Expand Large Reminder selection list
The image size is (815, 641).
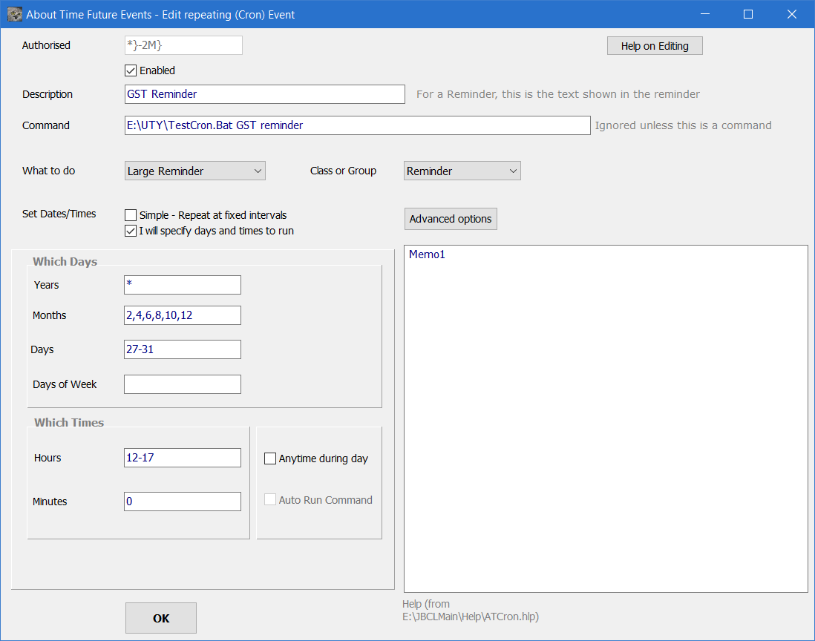point(257,171)
